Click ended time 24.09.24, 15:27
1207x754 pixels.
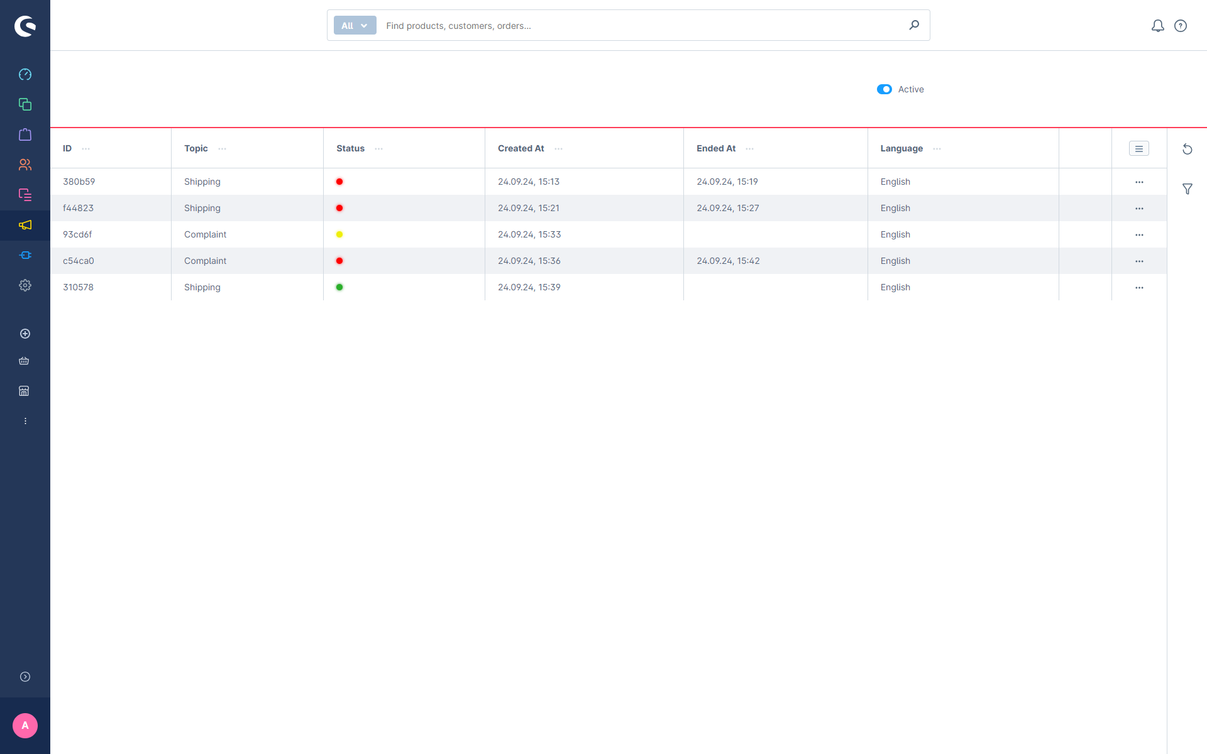728,208
